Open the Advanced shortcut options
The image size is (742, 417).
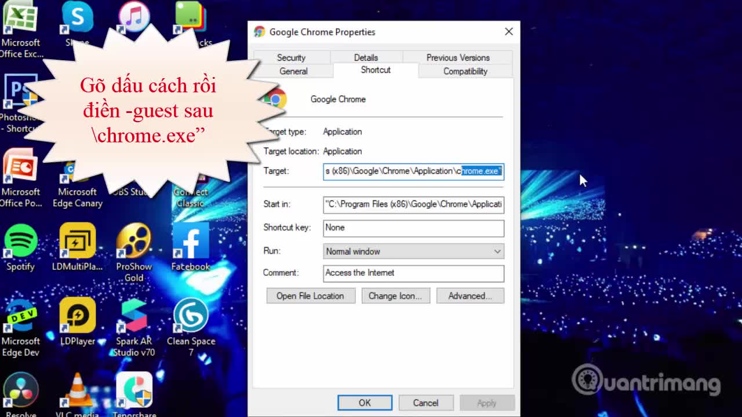tap(470, 296)
